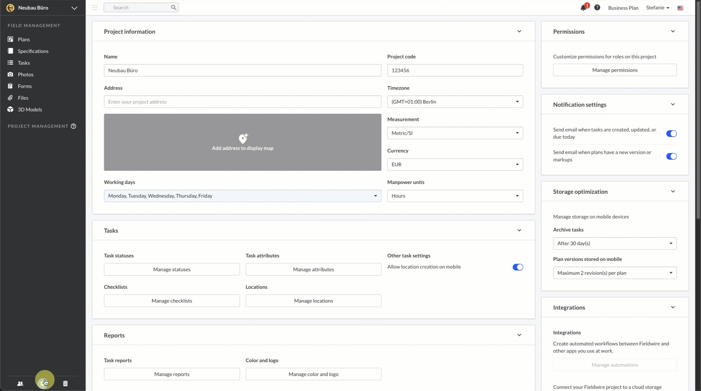Turn off location creation on mobile
701x391 pixels.
[518, 267]
